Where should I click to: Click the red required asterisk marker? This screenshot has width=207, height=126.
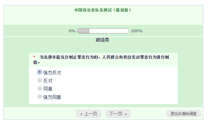coord(34,57)
